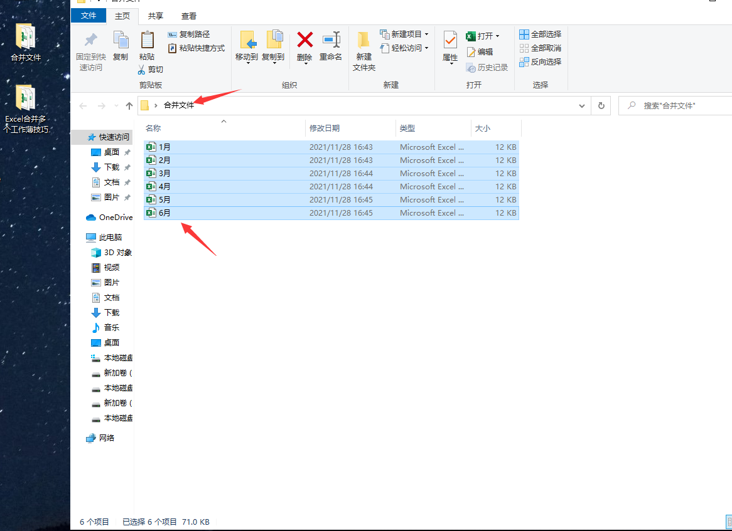
Task: Open the File tab
Action: pos(89,16)
